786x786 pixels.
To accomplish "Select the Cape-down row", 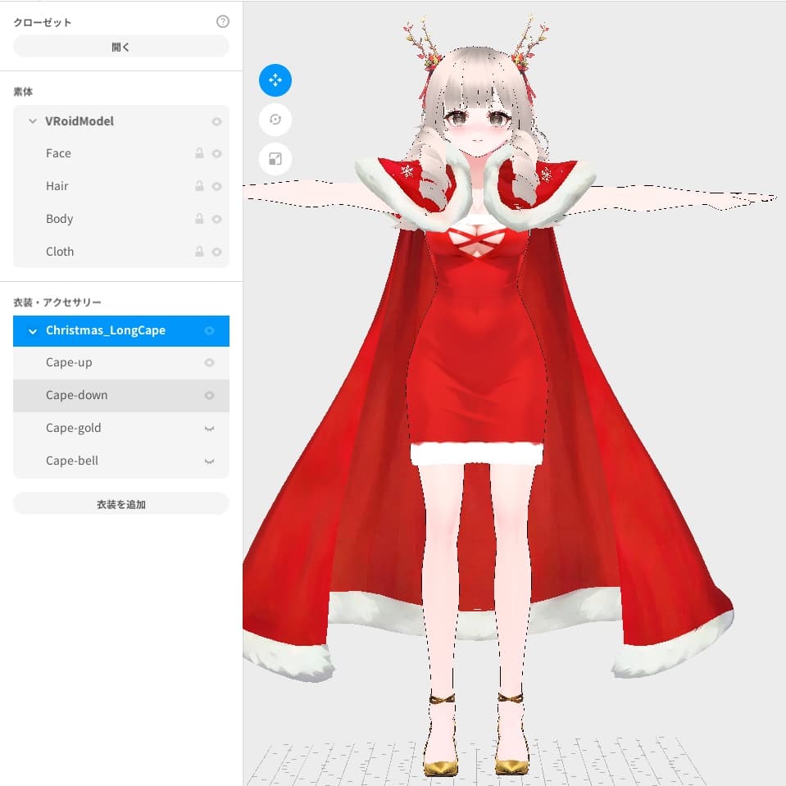I will (x=120, y=396).
